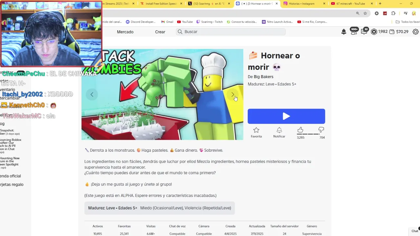Dislike the game with thumbs down

[321, 130]
